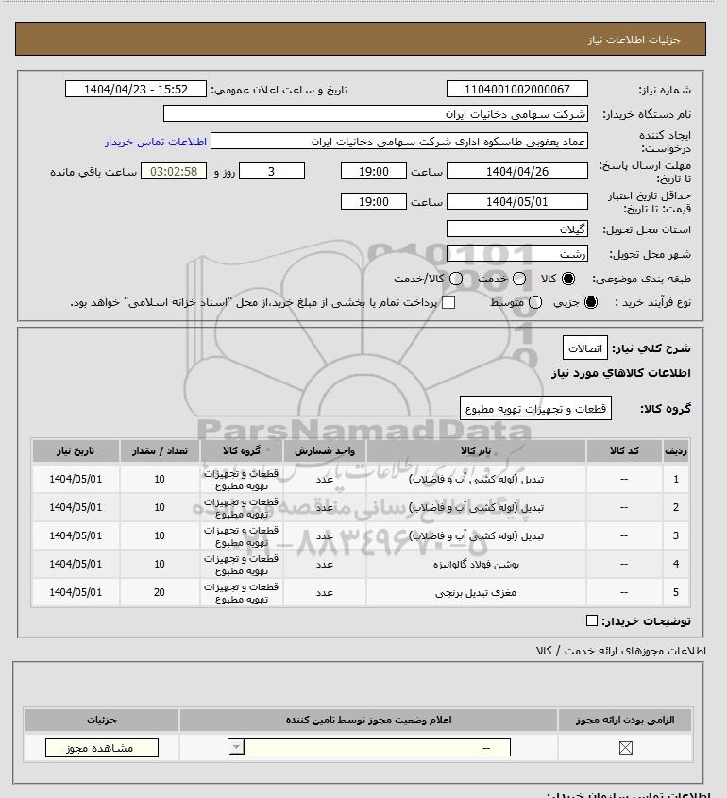727x798 pixels.
Task: Click the delivery city field رشت
Action: click(x=516, y=254)
